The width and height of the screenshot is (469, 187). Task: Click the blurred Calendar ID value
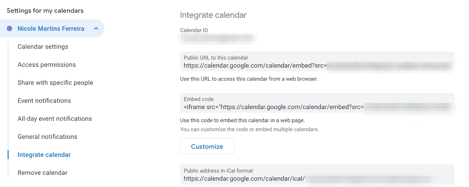pos(217,38)
